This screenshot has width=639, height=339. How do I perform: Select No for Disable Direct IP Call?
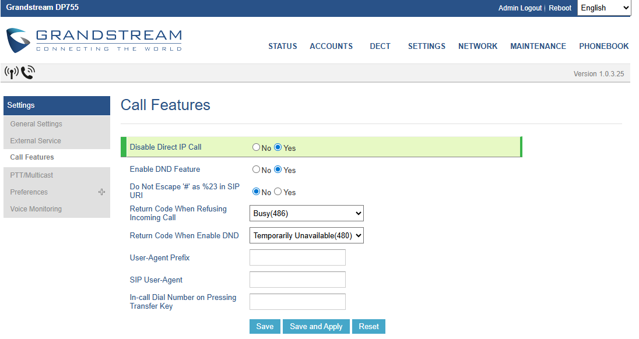click(x=256, y=147)
